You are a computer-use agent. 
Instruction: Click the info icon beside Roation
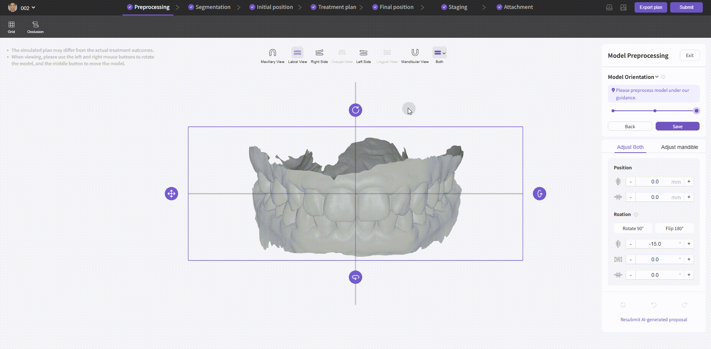(x=636, y=215)
